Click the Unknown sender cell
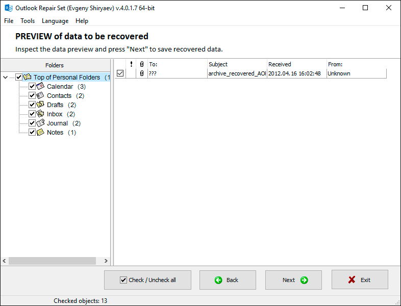Image resolution: width=401 pixels, height=306 pixels. pos(357,73)
